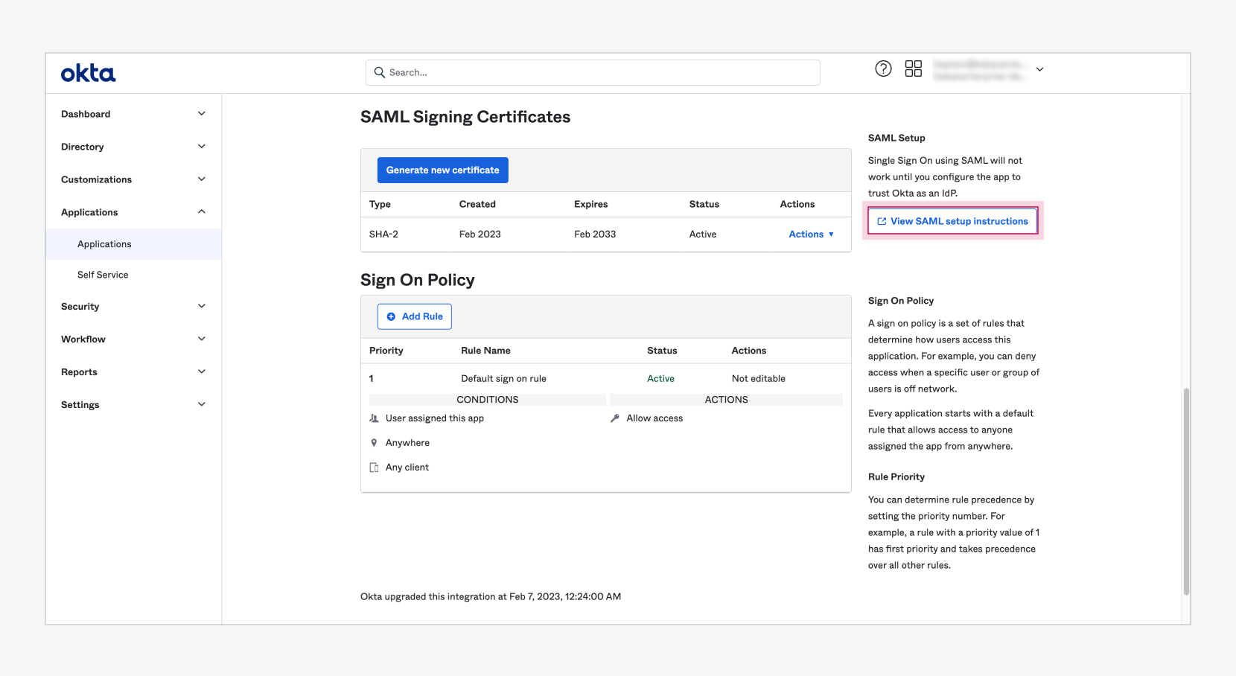The width and height of the screenshot is (1236, 676).
Task: Open the account menu dropdown arrow
Action: pyautogui.click(x=1040, y=69)
